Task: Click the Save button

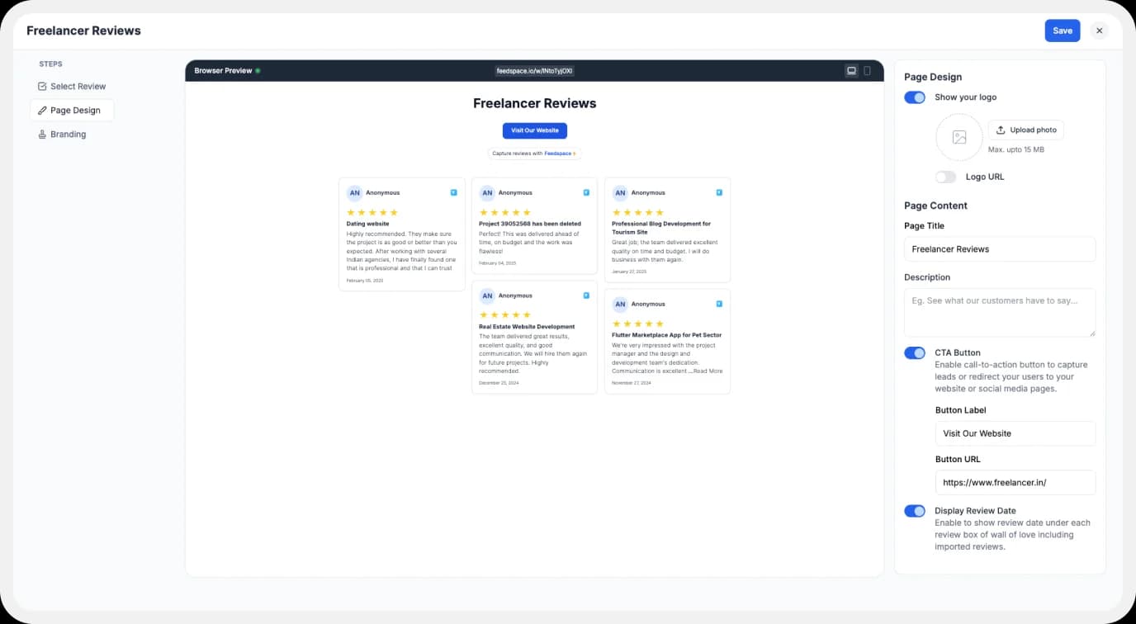Action: (x=1062, y=31)
